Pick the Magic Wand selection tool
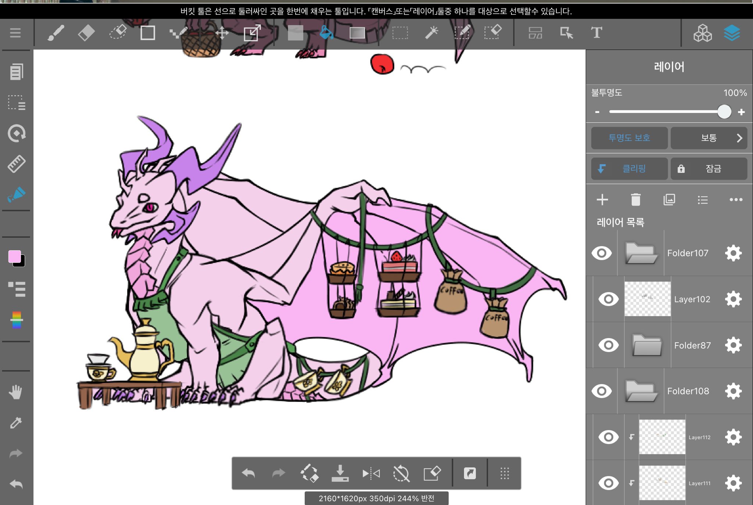The image size is (753, 505). point(432,33)
